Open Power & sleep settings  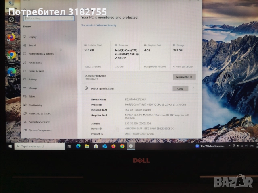pyautogui.click(x=37, y=71)
